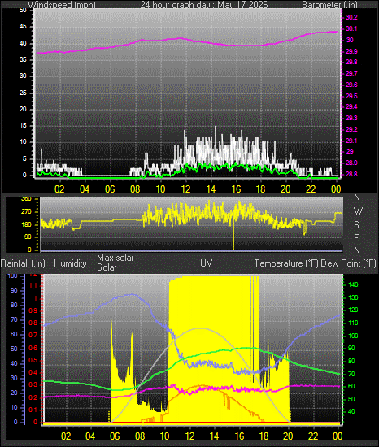
Task: Click the 30.2 barometer scale value
Action: (x=351, y=17)
